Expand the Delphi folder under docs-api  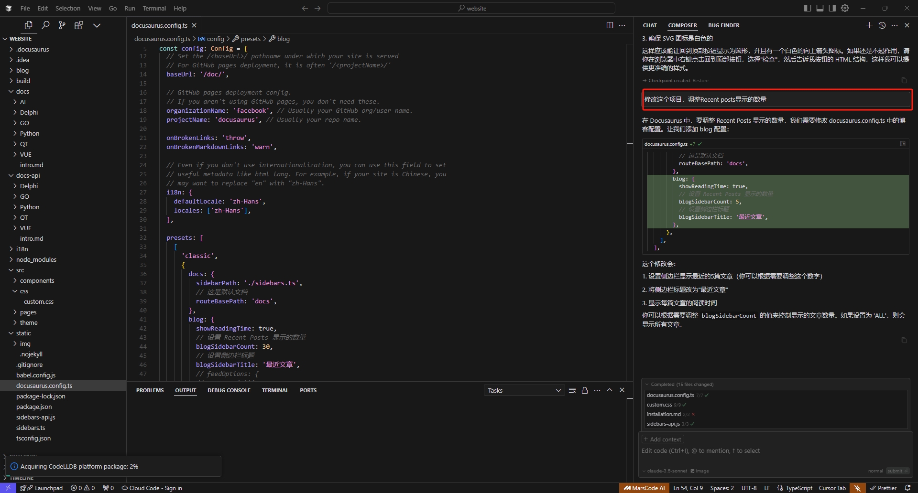63,186
